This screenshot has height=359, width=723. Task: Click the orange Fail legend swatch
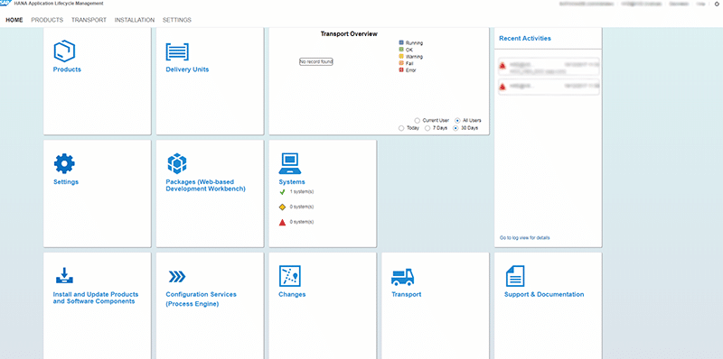point(401,63)
